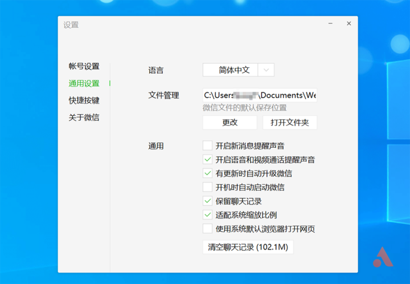Enable 开启新消息提醒声音 checkbox
410x284 pixels.
[207, 145]
